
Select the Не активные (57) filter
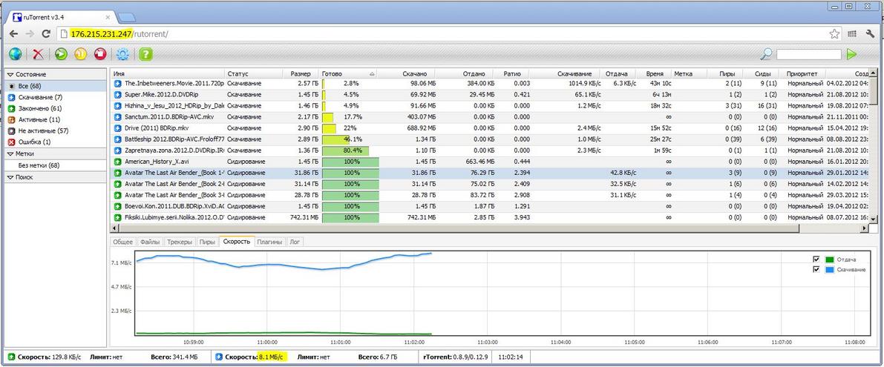tap(55, 131)
